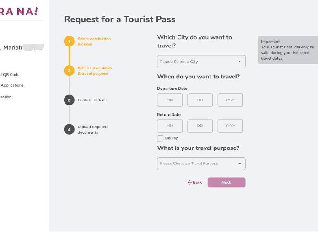This screenshot has height=232, width=318.
Task: Click the Return Date month field
Action: coord(170,126)
